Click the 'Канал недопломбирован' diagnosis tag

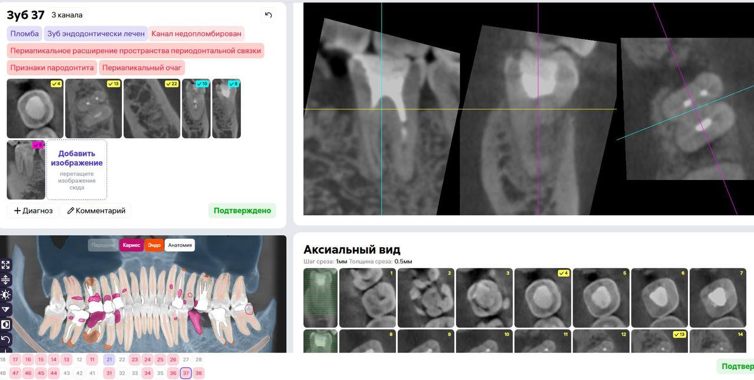click(196, 34)
